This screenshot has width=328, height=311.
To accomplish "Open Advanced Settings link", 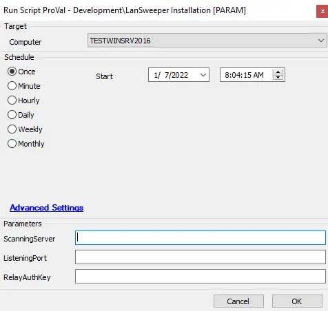I will [x=46, y=208].
